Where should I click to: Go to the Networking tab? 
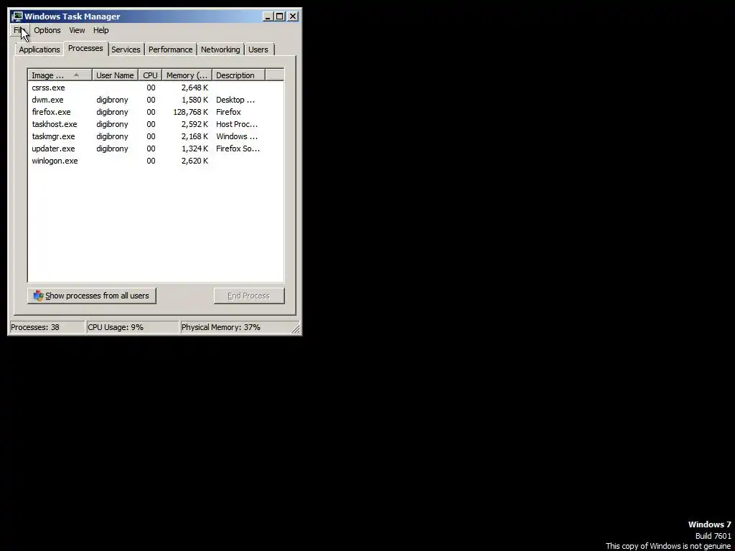(x=220, y=50)
